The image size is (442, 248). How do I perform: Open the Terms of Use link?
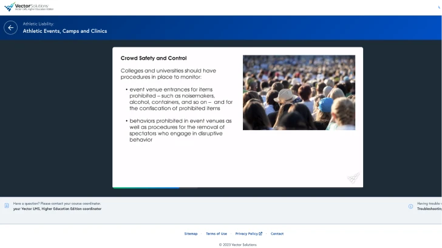point(216,233)
